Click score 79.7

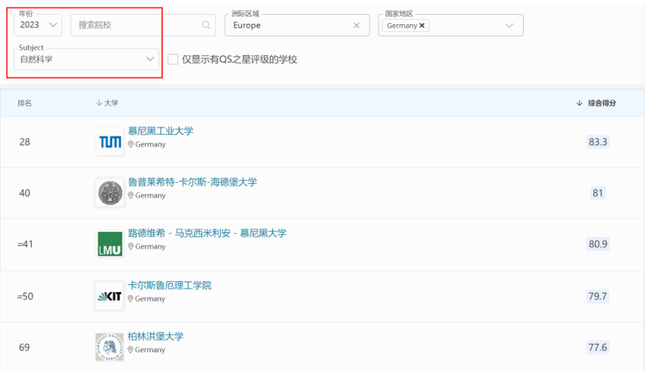pos(598,296)
